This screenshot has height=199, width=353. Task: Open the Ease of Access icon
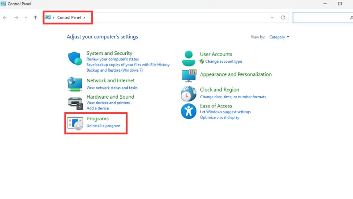[188, 111]
